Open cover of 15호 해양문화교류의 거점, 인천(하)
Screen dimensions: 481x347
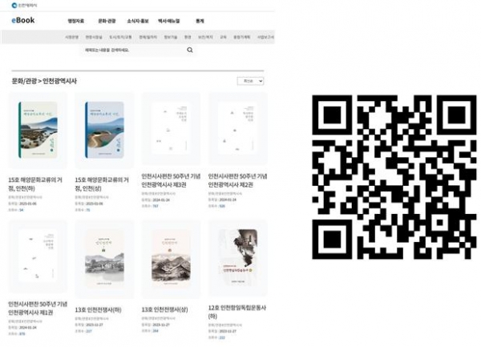[38, 130]
